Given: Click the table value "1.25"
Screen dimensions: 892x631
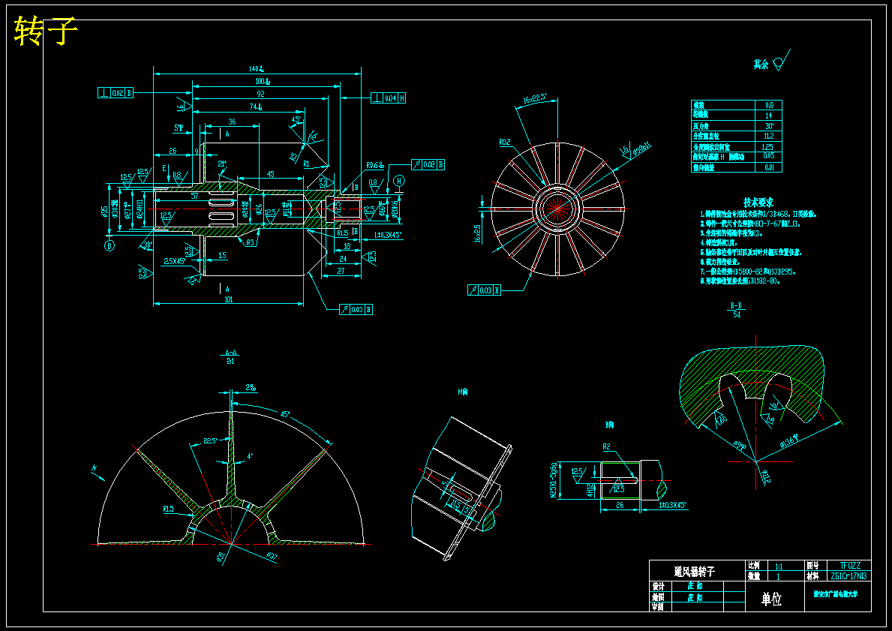Looking at the screenshot, I should [767, 147].
